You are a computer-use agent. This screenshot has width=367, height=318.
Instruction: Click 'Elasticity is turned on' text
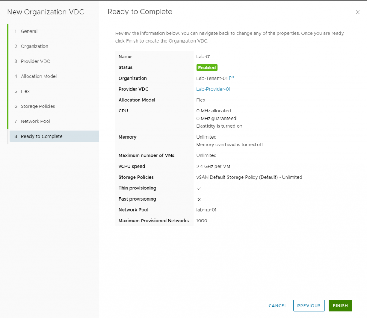pyautogui.click(x=219, y=126)
